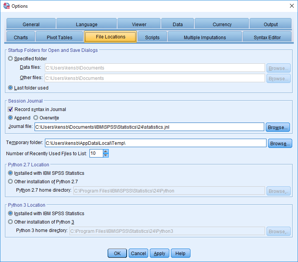Click into the Journal file path field
This screenshot has width=298, height=262.
pyautogui.click(x=149, y=127)
